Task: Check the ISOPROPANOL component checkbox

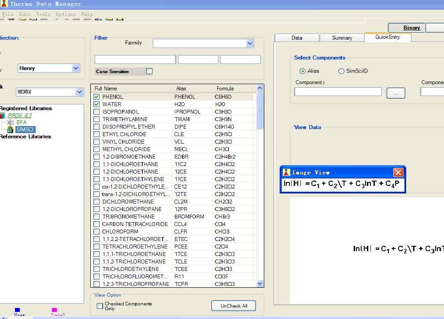Action: pos(96,112)
